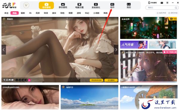Click the 今日热榜 today's hot label
The image size is (179, 110).
click(8, 80)
